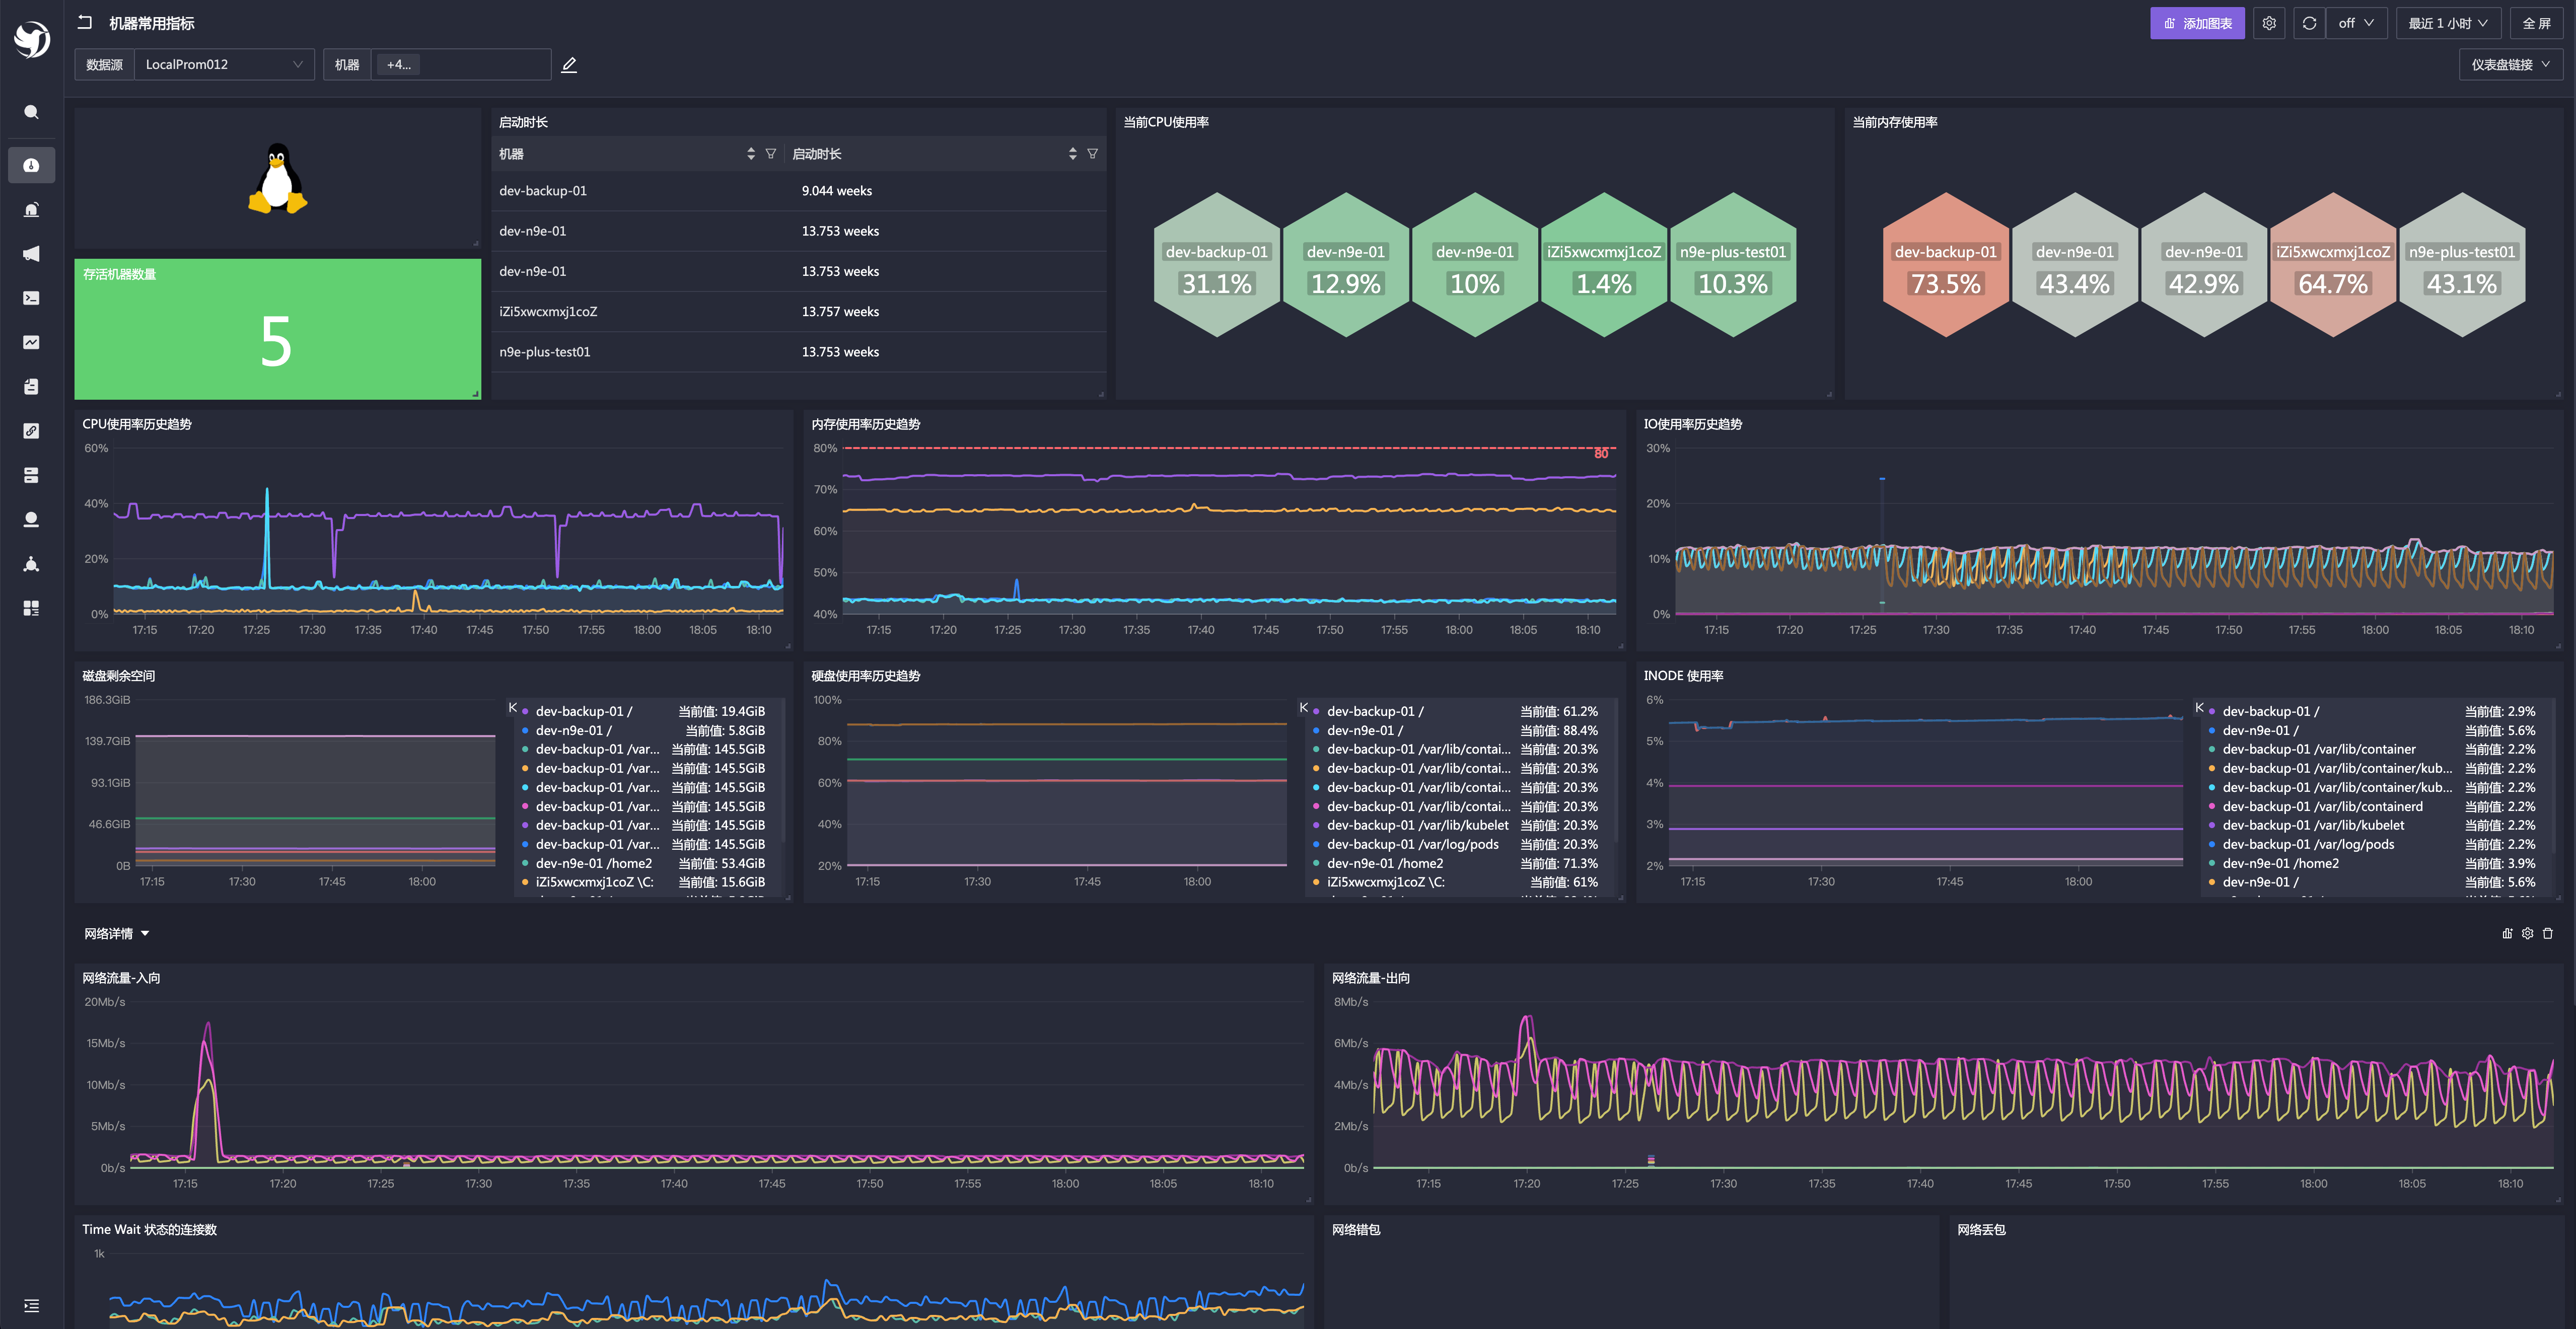Viewport: 2576px width, 1329px height.
Task: Open the user profile sidebar icon
Action: (x=31, y=519)
